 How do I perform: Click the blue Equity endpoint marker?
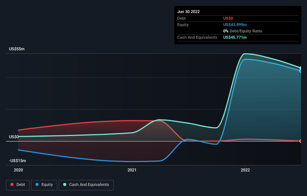tap(301, 71)
